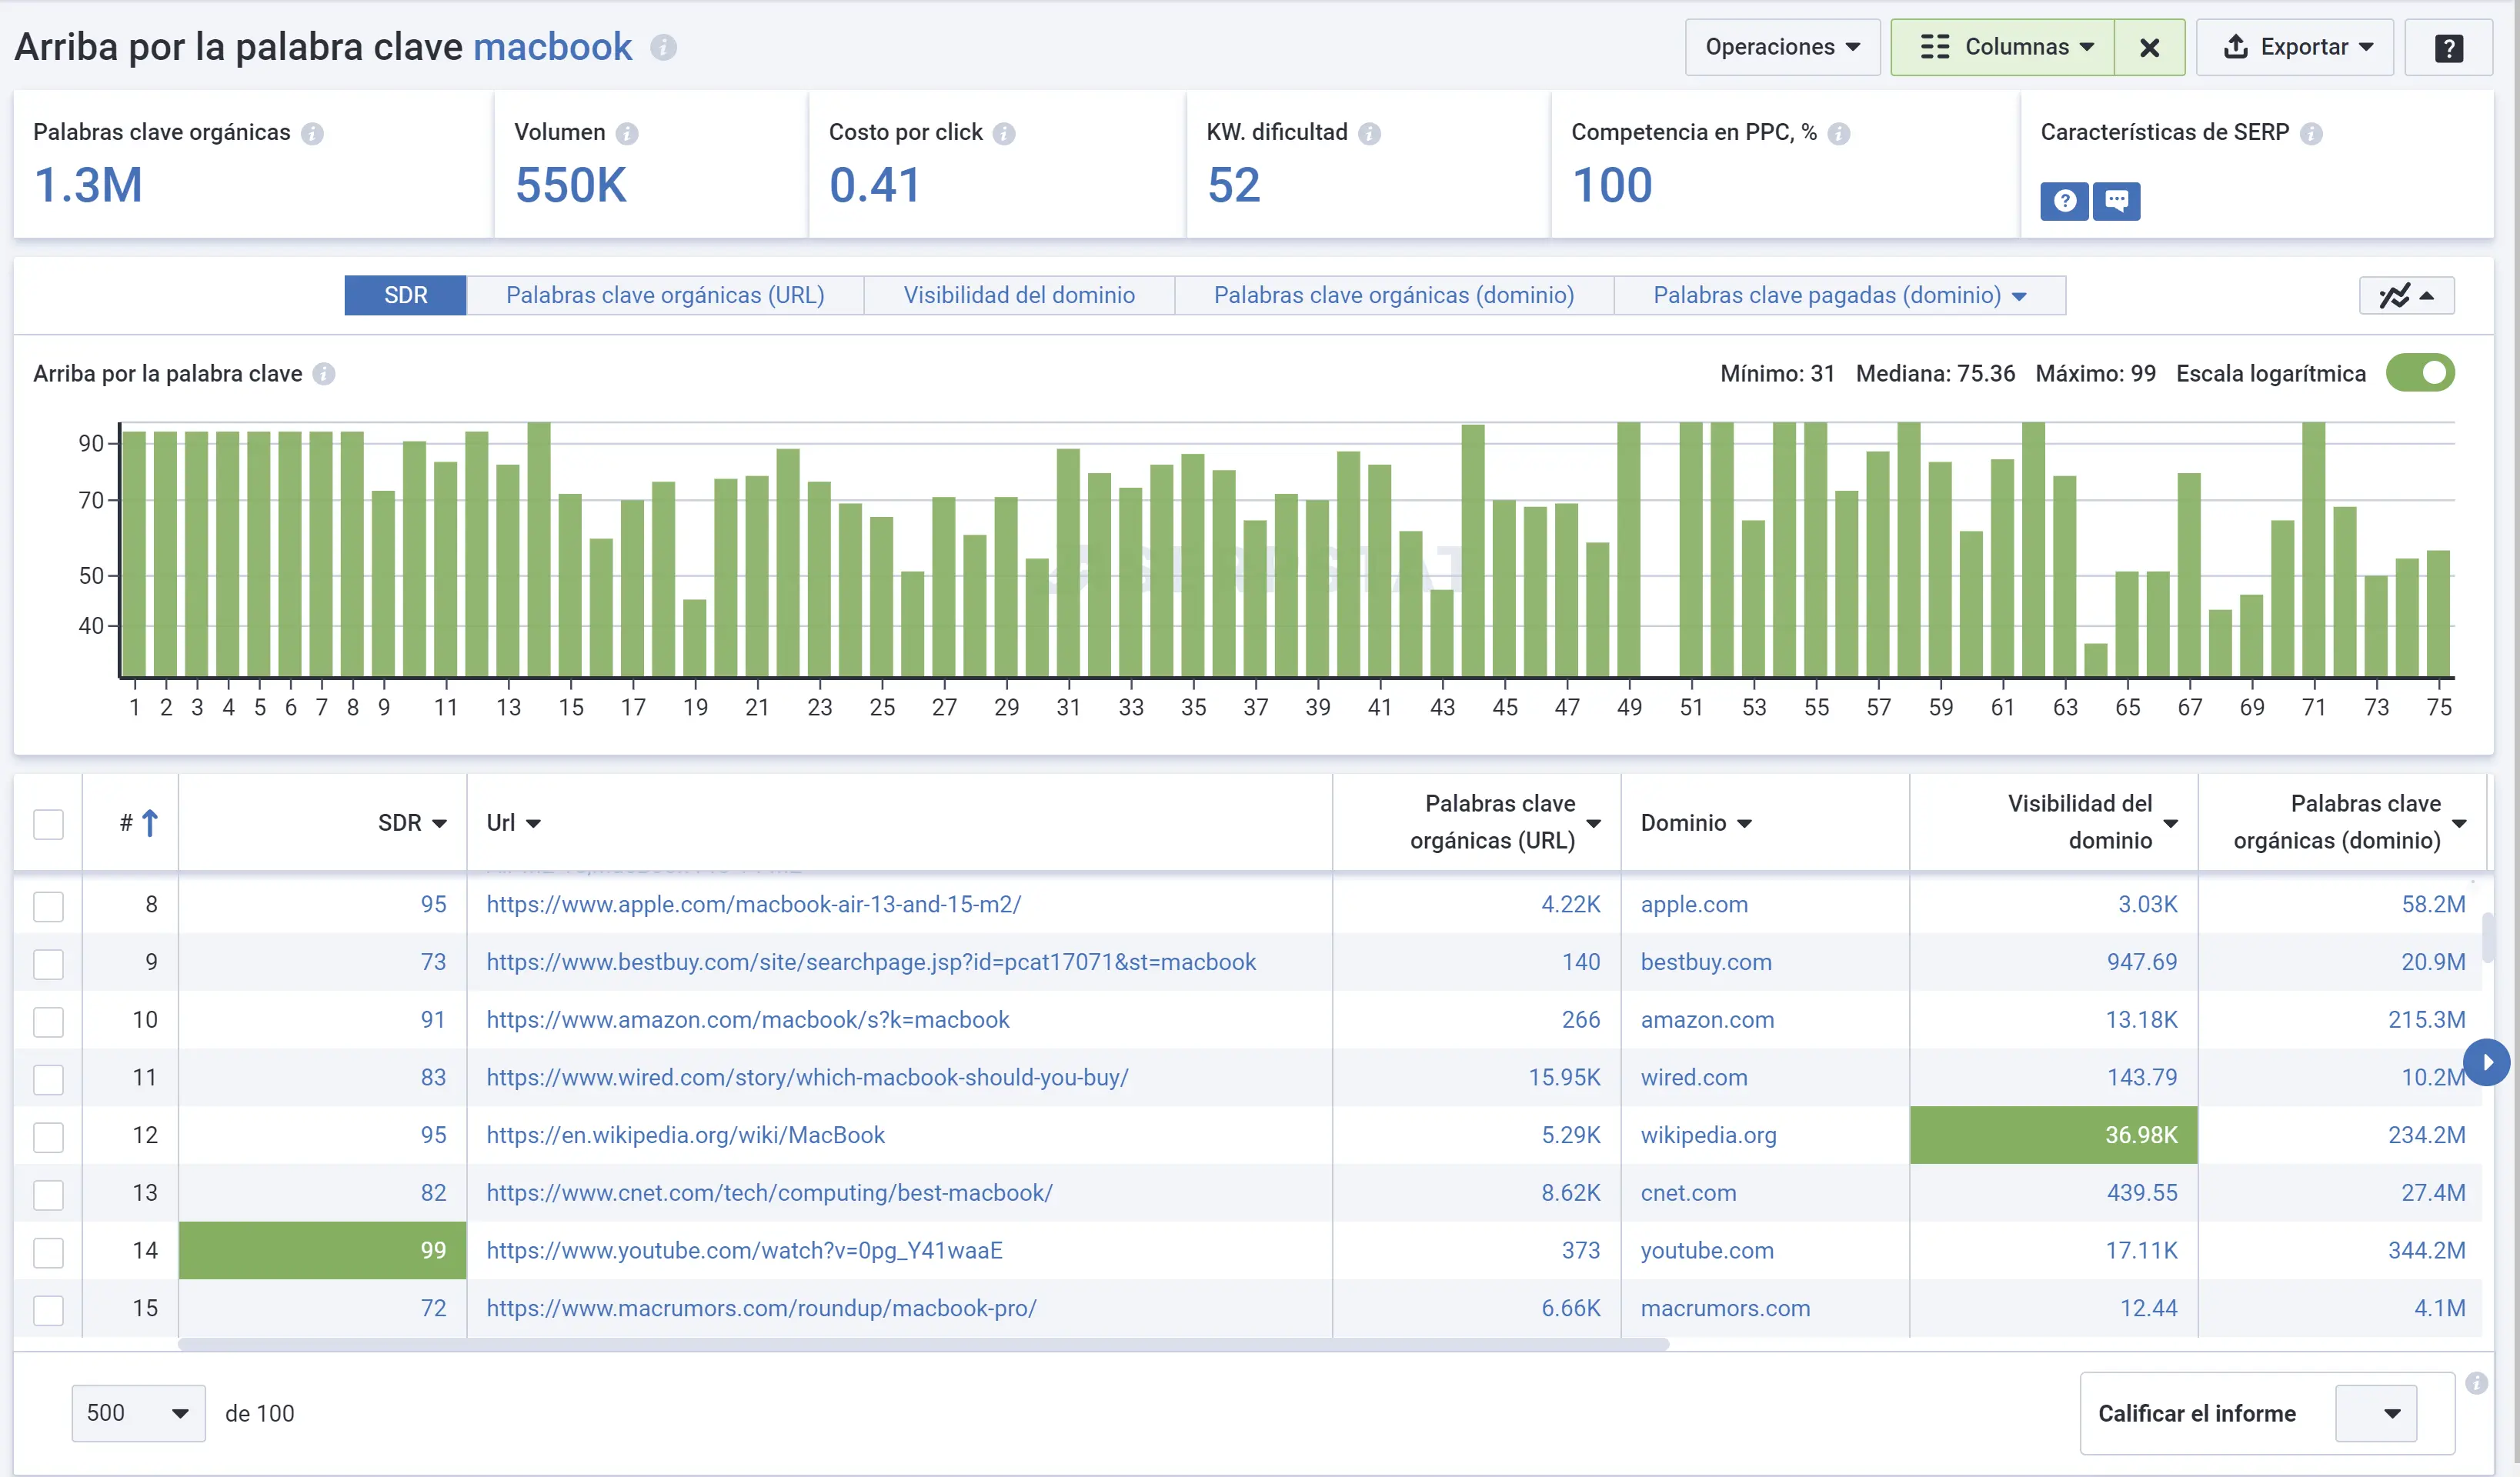Click the chart settings icon above the graph
The image size is (2520, 1477).
pos(2406,295)
